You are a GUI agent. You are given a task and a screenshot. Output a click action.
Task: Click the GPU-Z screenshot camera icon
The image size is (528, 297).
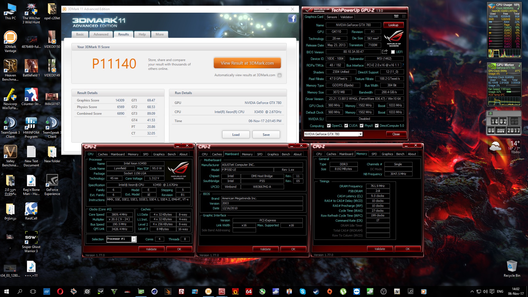click(x=396, y=16)
